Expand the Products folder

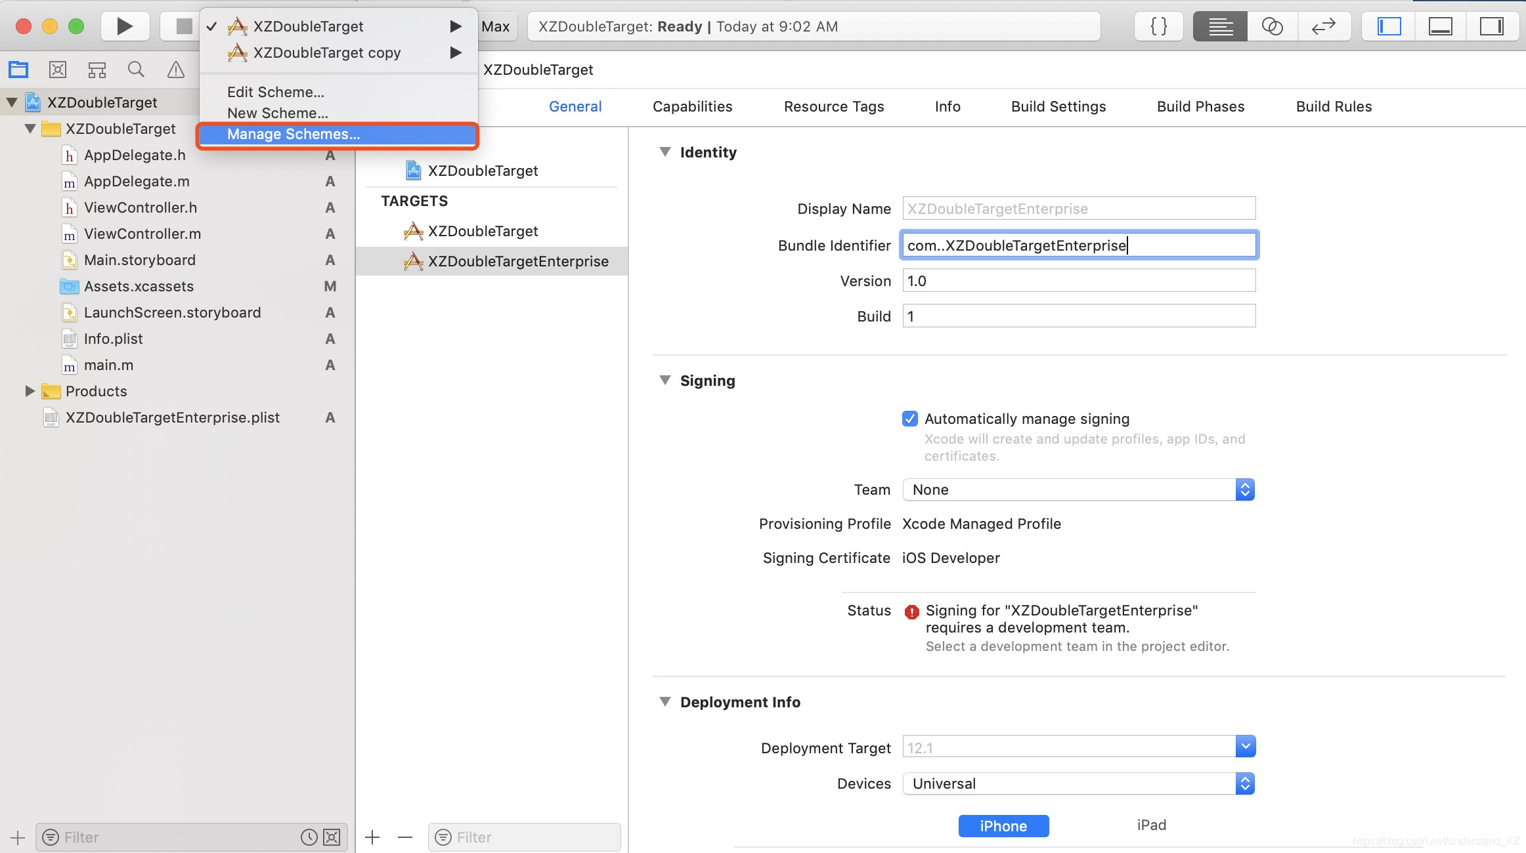pyautogui.click(x=30, y=391)
